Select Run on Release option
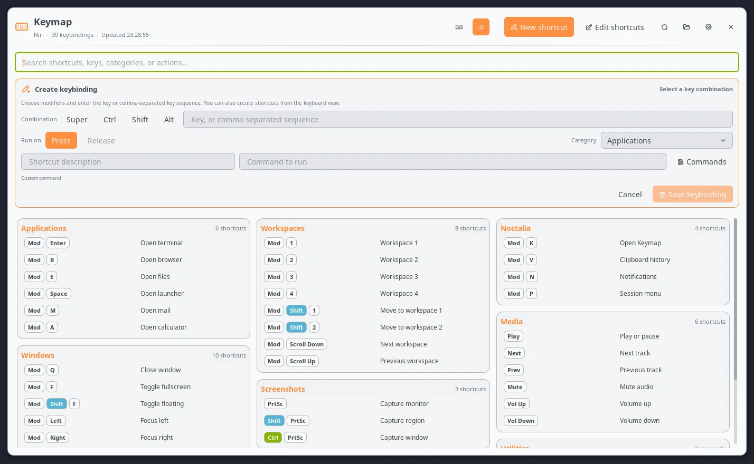The image size is (754, 464). point(101,141)
